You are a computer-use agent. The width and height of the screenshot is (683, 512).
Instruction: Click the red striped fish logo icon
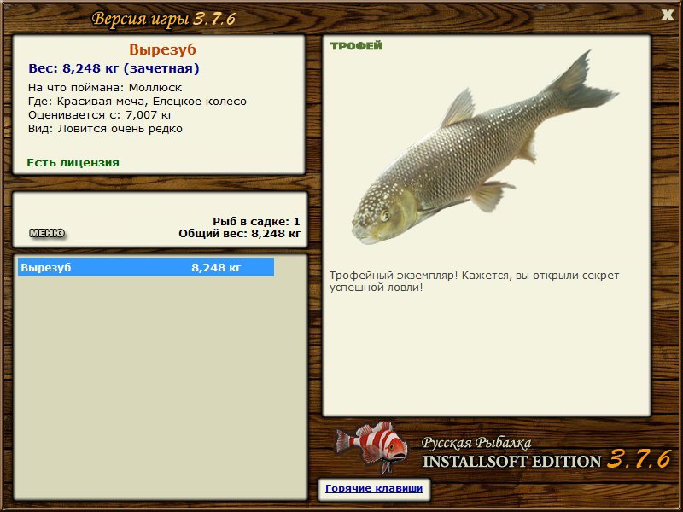(371, 446)
